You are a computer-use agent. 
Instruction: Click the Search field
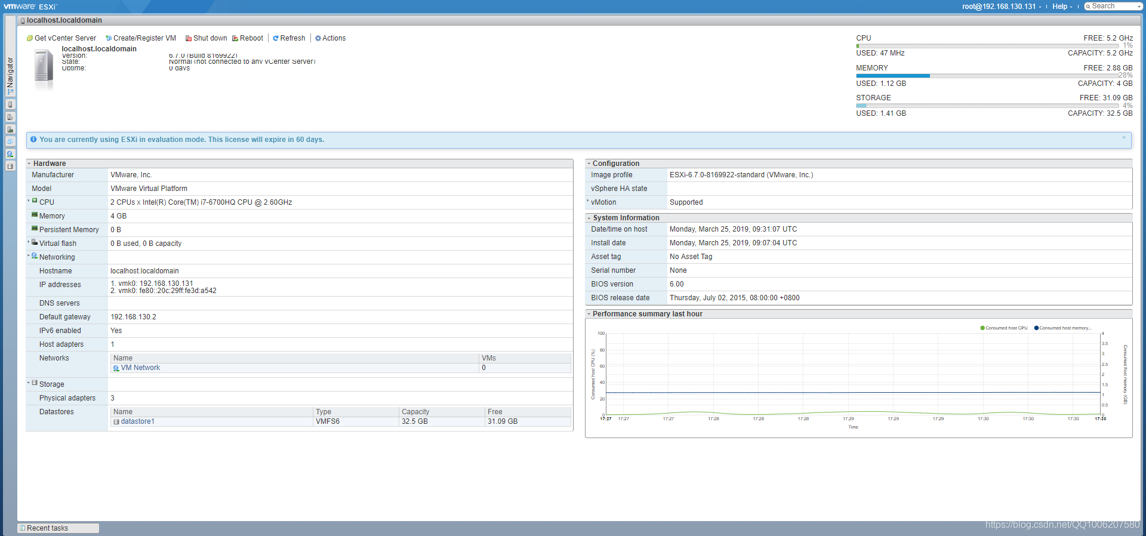coord(1113,6)
